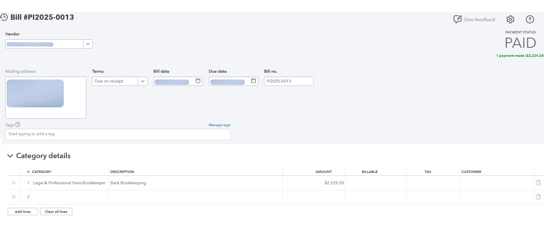This screenshot has width=544, height=238.
Task: Expand the Terms dropdown
Action: 143,81
